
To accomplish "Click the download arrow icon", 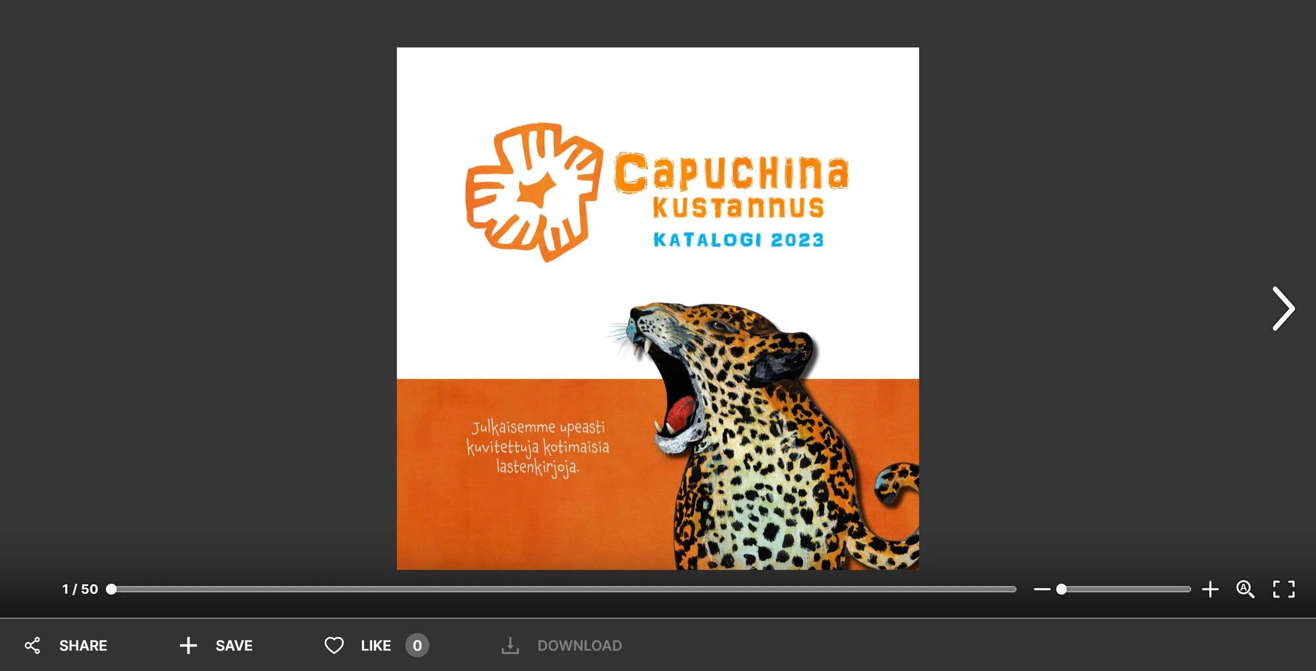I will [x=510, y=646].
